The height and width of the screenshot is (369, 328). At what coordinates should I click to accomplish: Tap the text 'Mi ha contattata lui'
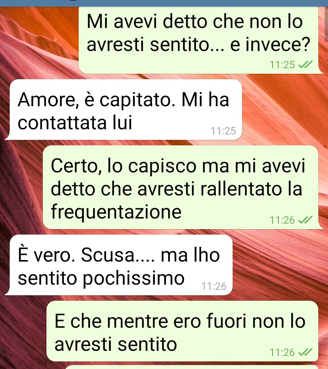point(123,111)
